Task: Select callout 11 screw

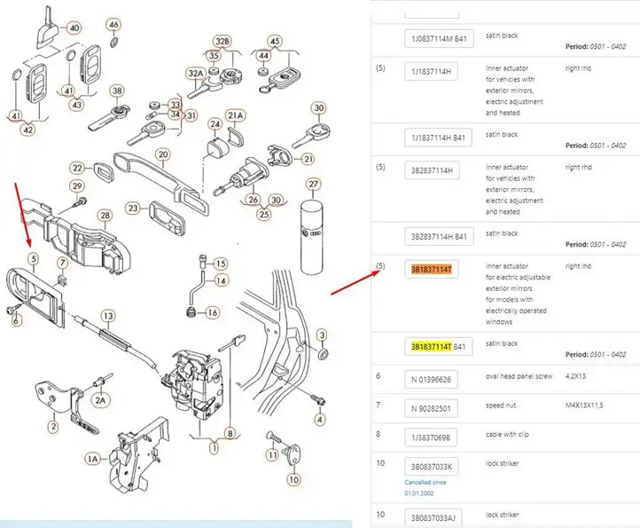Action: click(x=272, y=455)
